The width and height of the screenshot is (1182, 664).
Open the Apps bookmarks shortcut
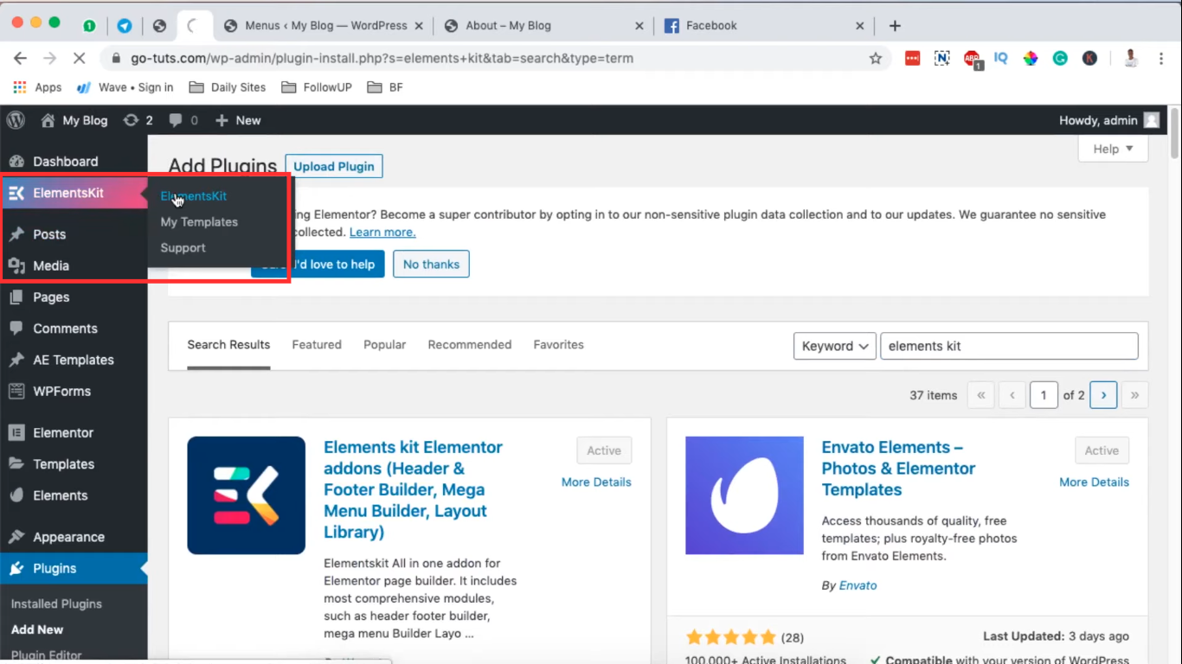click(37, 87)
